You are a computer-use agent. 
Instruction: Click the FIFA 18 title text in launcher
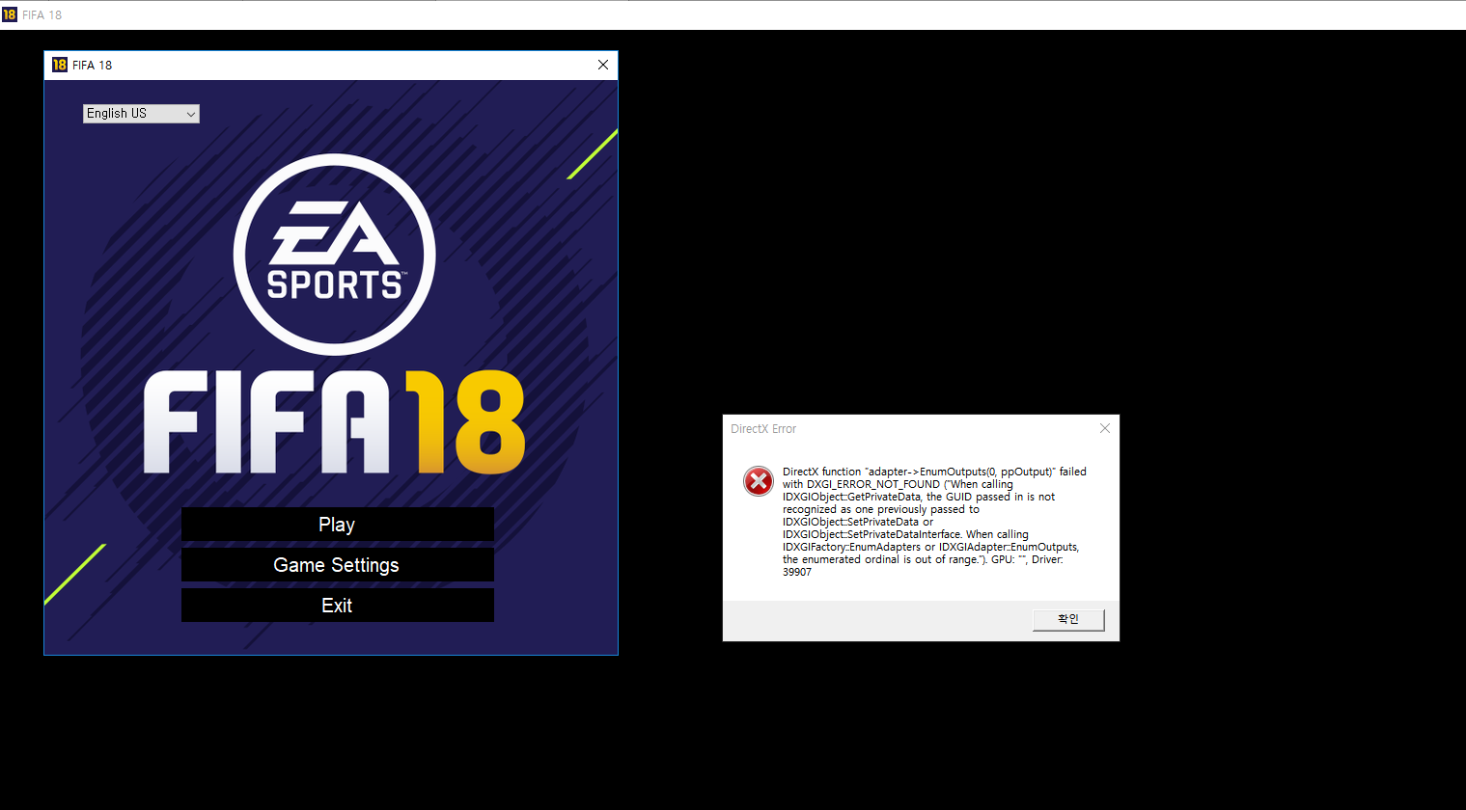[x=93, y=66]
